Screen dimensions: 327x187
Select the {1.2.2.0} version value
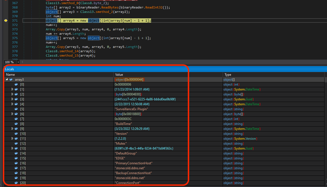tap(120, 138)
